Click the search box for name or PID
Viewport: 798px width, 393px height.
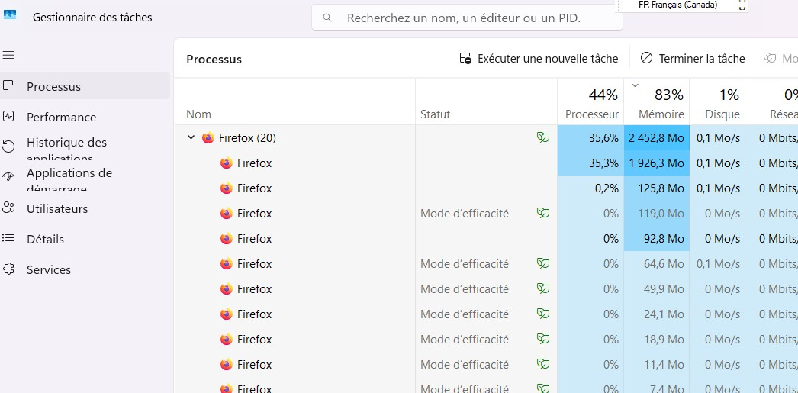(467, 18)
